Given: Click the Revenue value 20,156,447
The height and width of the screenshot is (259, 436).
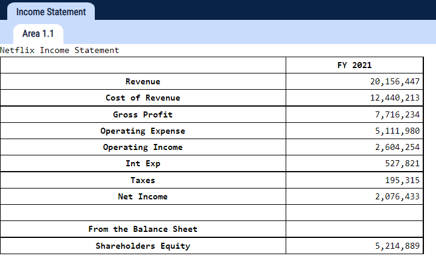Looking at the screenshot, I should coord(394,81).
